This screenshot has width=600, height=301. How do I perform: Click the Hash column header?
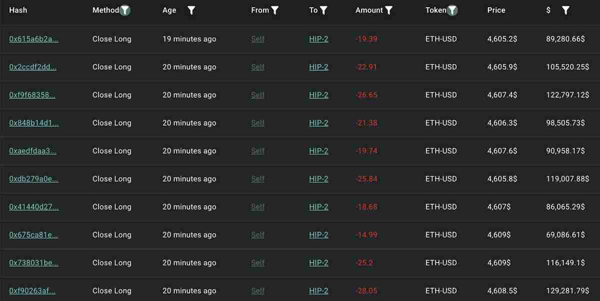point(18,9)
